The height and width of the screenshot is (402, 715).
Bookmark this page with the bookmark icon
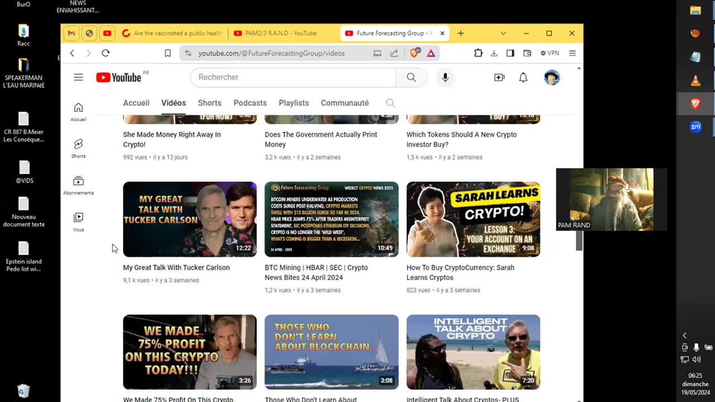pos(168,53)
